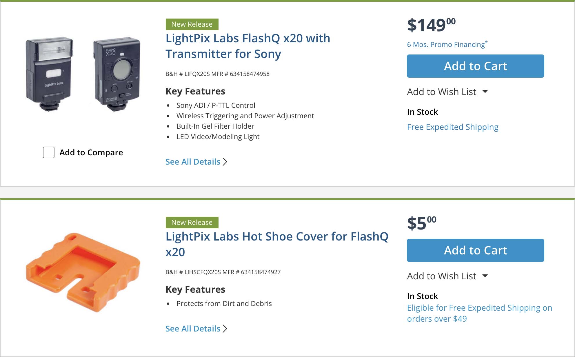
Task: See All Details for FlashQ x20 flash
Action: pyautogui.click(x=193, y=162)
